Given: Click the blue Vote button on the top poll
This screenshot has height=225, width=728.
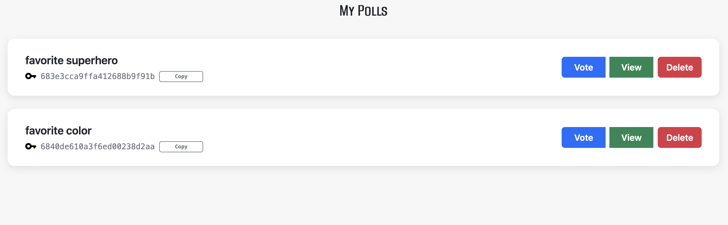Looking at the screenshot, I should [583, 67].
